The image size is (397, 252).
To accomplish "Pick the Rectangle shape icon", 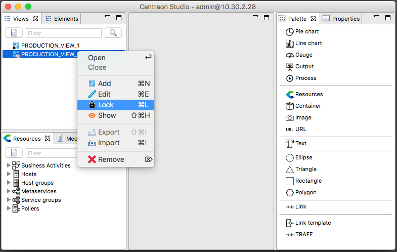I will coord(289,181).
